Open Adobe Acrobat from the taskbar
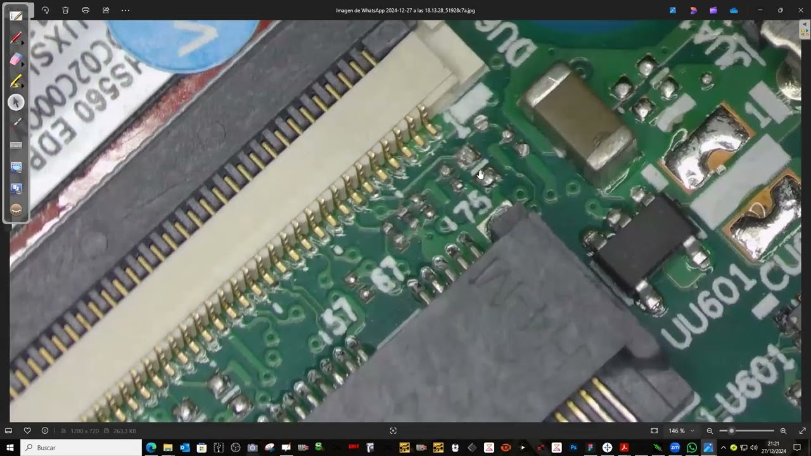 tap(624, 447)
